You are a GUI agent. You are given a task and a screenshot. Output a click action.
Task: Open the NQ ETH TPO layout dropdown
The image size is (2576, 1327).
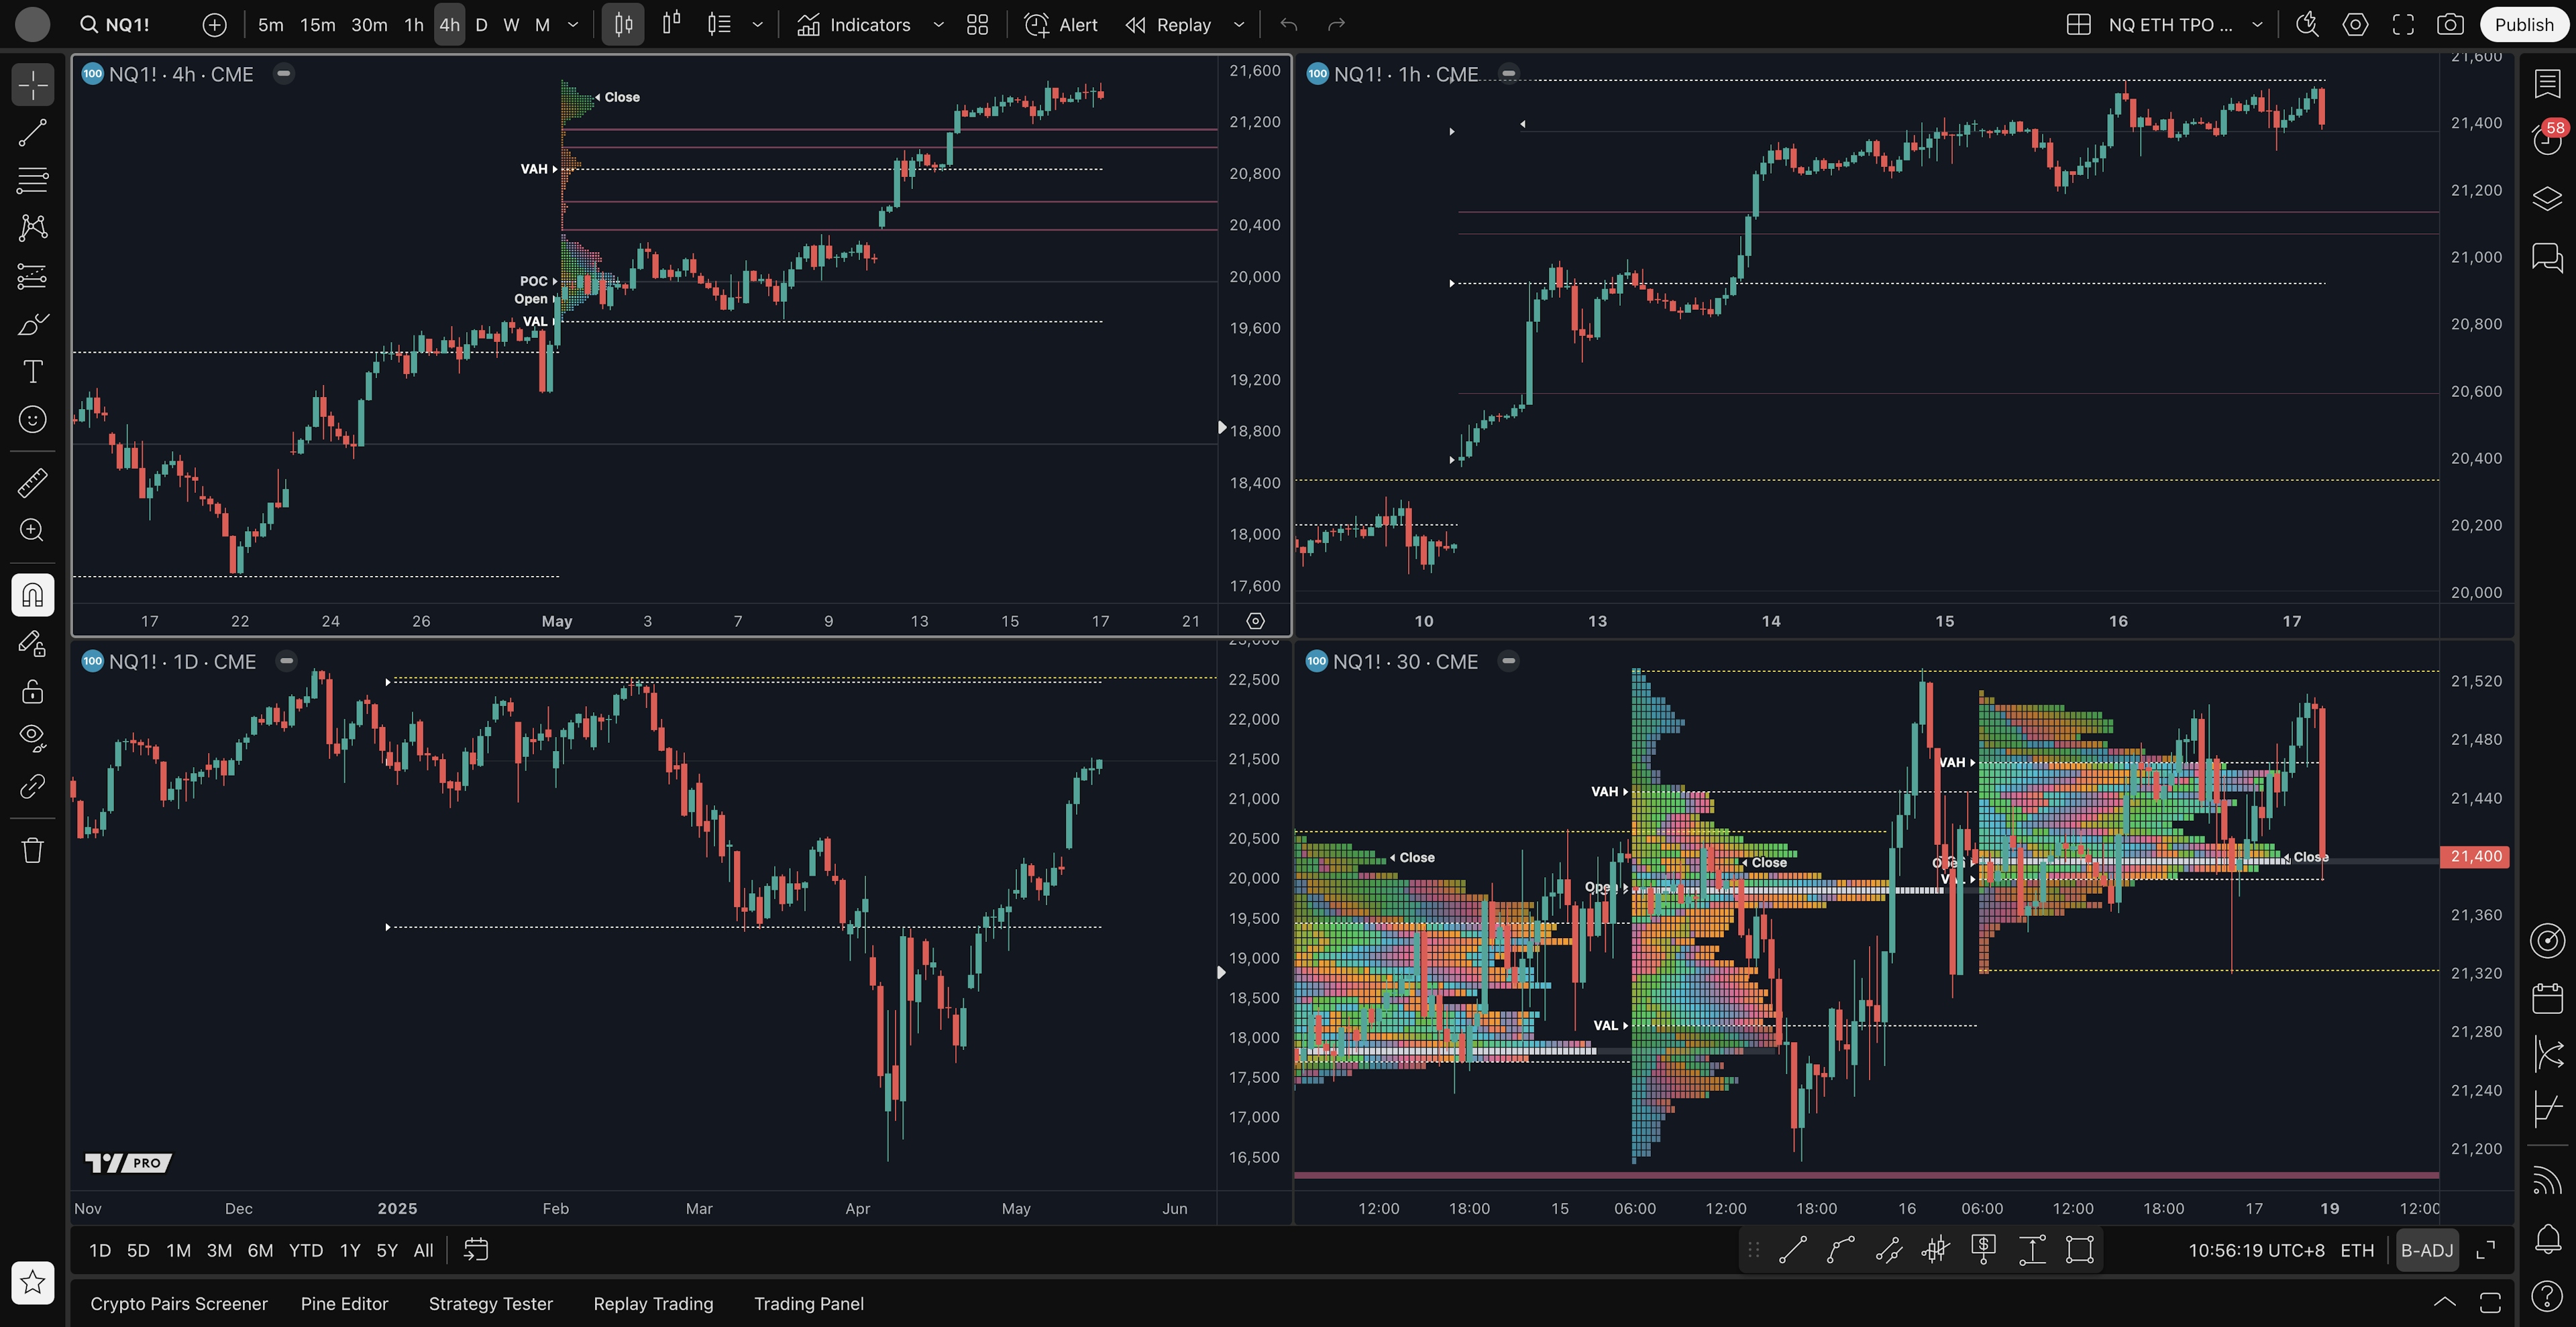2257,25
